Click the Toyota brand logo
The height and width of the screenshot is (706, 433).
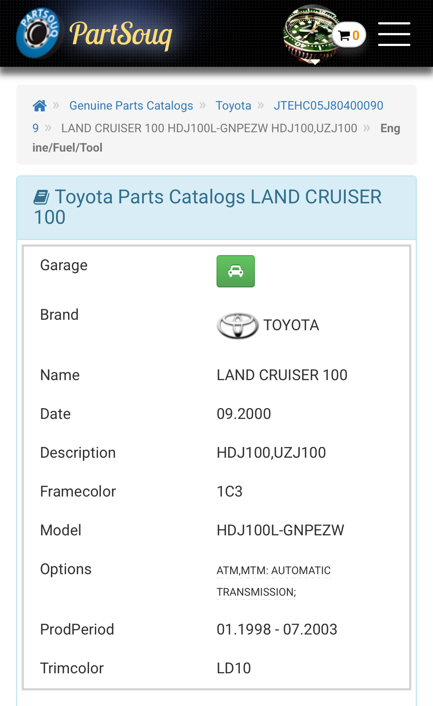(x=237, y=326)
